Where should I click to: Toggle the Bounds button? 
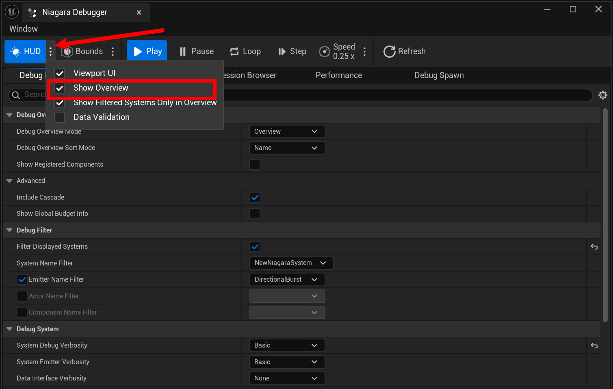(82, 51)
